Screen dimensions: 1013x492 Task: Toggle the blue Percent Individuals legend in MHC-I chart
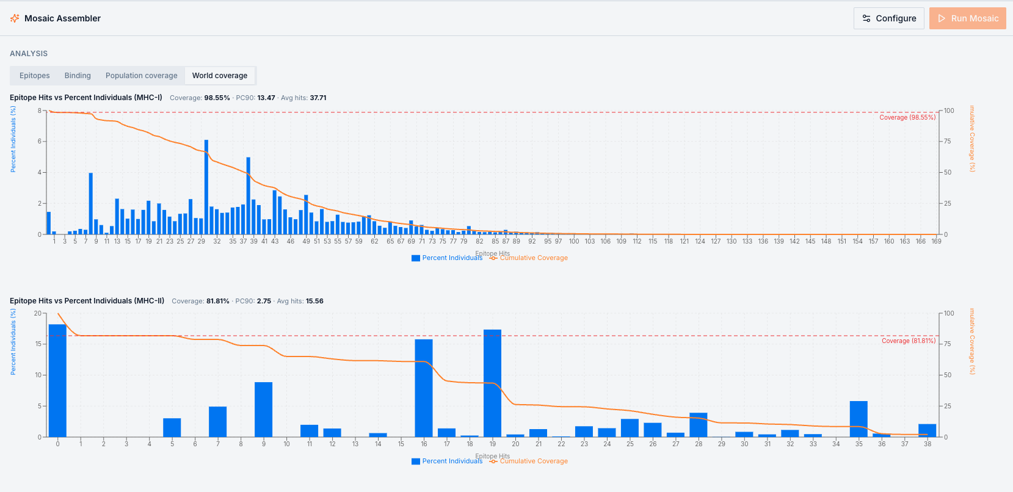447,258
